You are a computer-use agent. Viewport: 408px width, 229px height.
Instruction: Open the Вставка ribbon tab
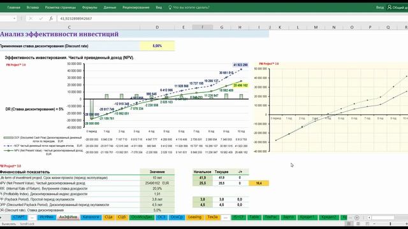(33, 8)
